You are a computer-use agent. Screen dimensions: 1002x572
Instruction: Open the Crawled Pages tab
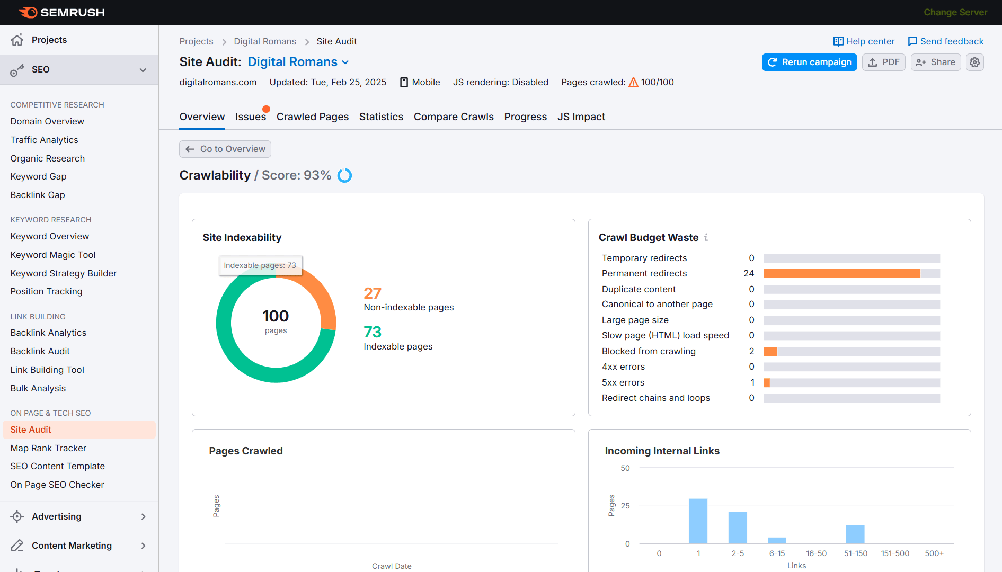click(313, 117)
